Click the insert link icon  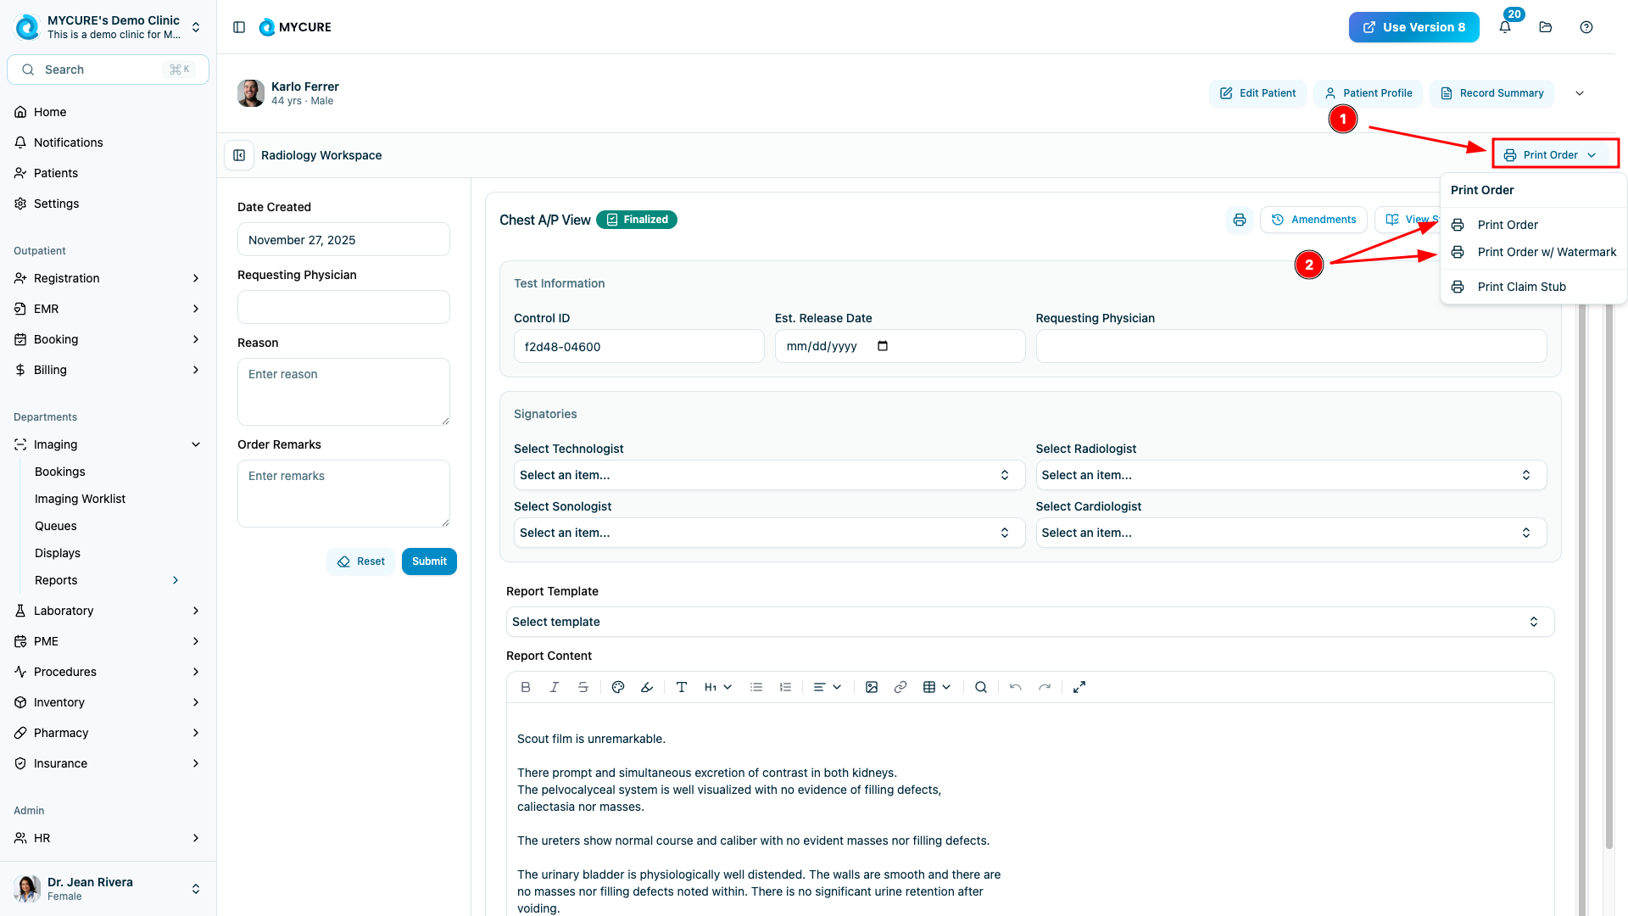pyautogui.click(x=900, y=687)
